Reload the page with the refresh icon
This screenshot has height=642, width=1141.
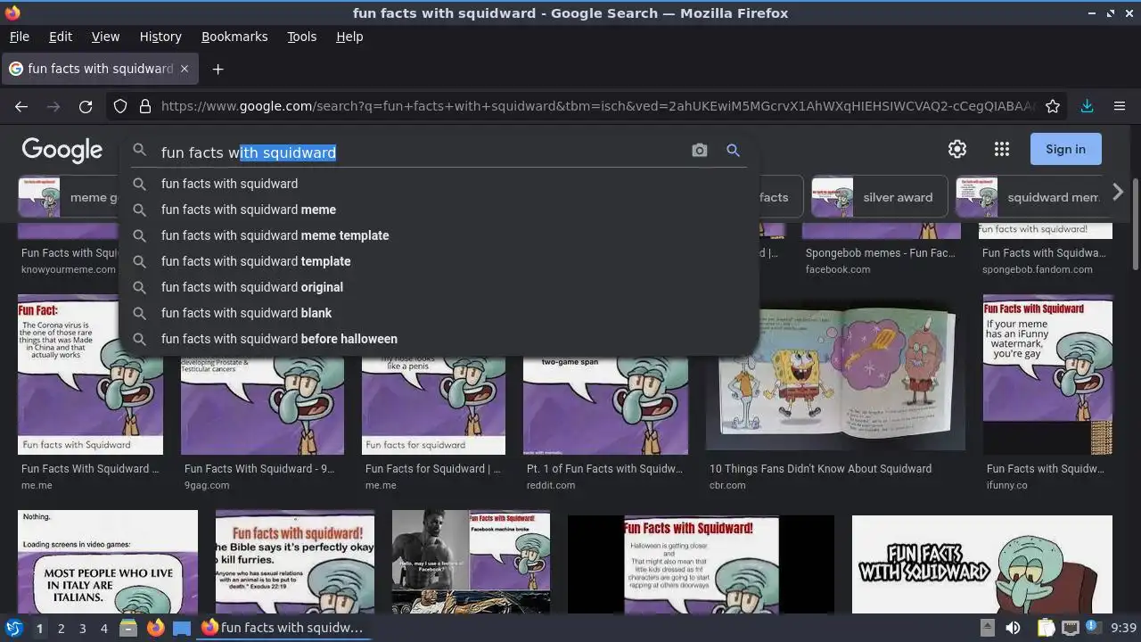tap(86, 106)
